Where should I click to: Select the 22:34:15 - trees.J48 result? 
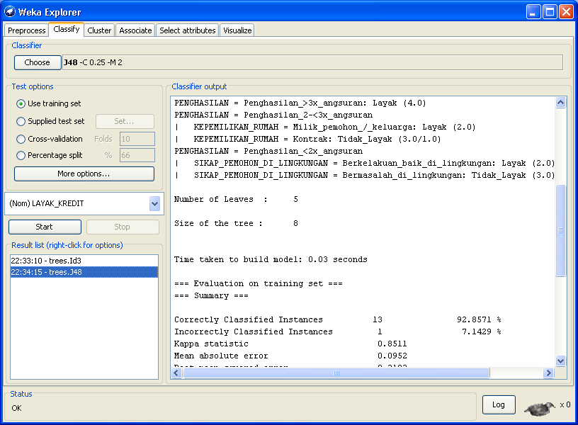[84, 272]
